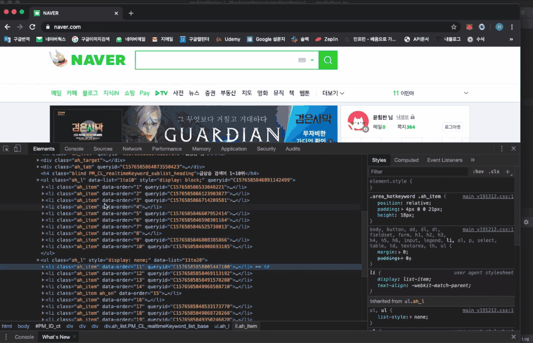Screen dimensions: 533x343
Task: Collapse the ul data-list="11to20" node
Action: pyautogui.click(x=38, y=260)
